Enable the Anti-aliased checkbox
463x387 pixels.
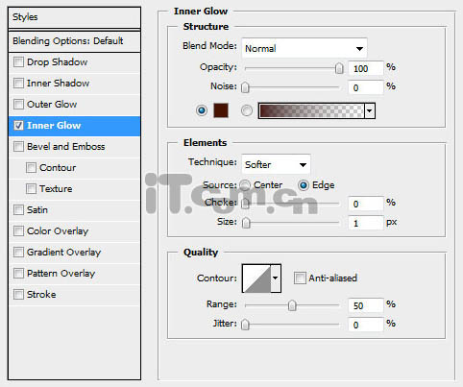(x=300, y=278)
